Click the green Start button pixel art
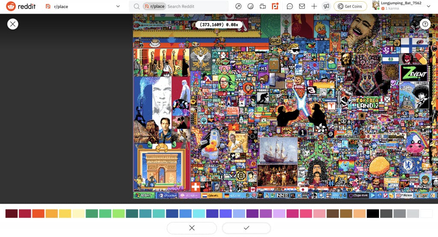438x237 pixels. click(x=144, y=196)
